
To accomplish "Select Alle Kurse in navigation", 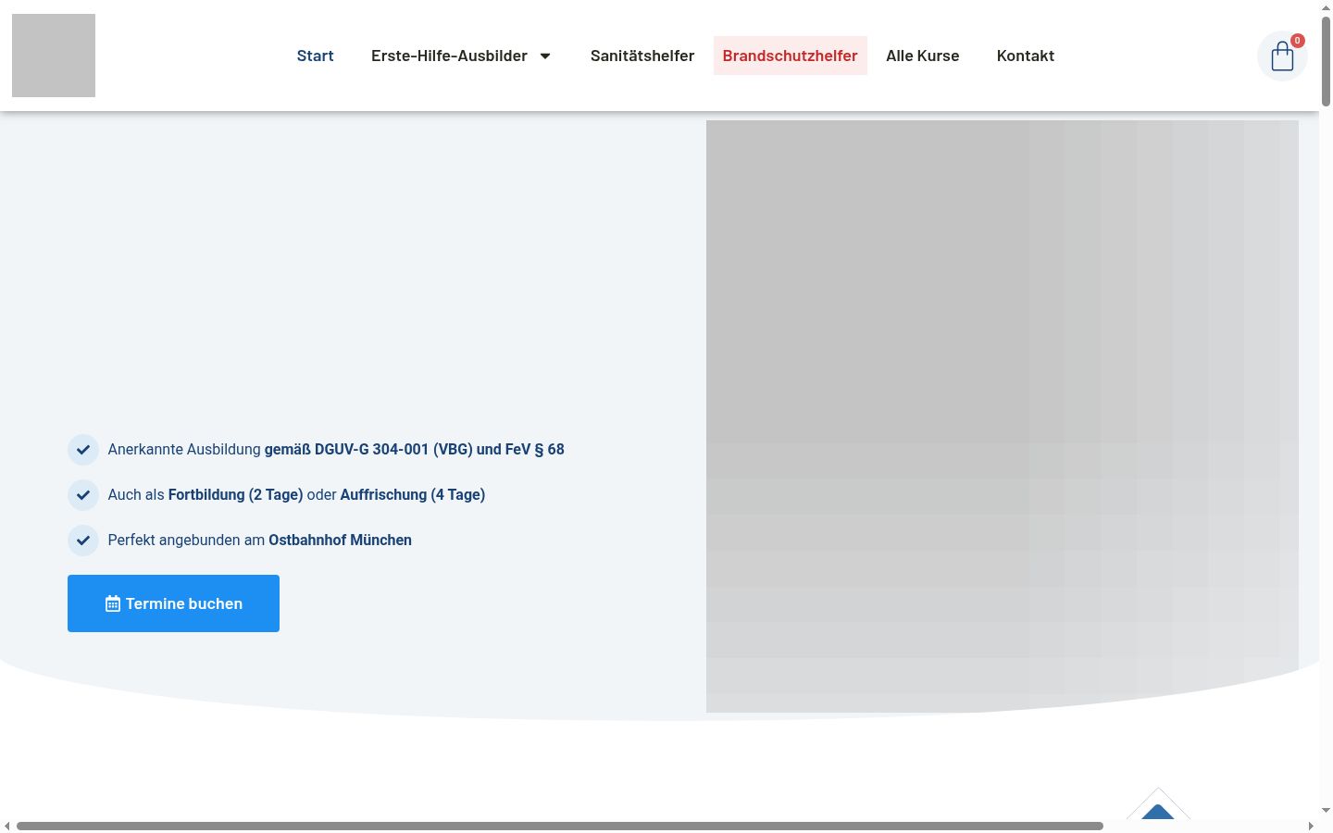I will click(923, 56).
